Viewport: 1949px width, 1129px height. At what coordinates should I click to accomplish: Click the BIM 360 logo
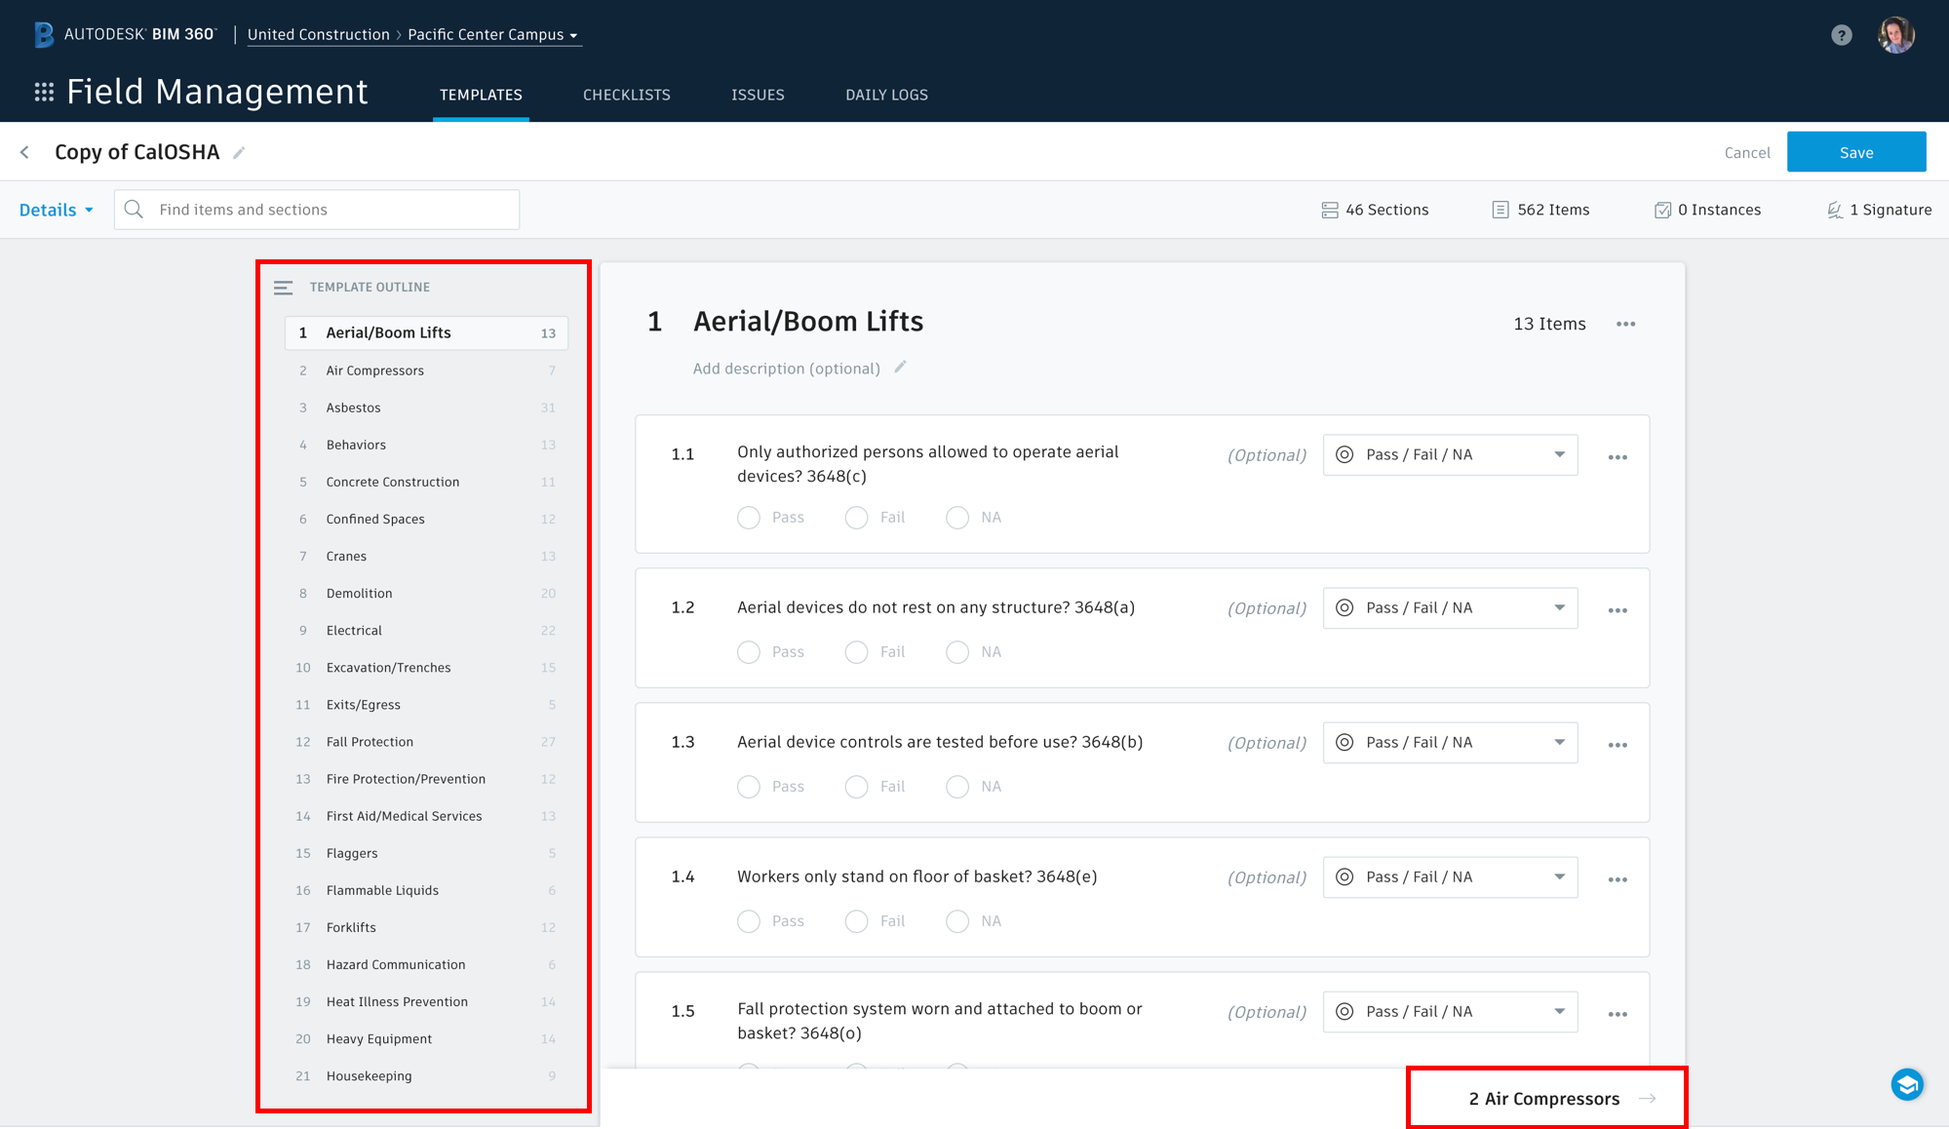pyautogui.click(x=43, y=34)
